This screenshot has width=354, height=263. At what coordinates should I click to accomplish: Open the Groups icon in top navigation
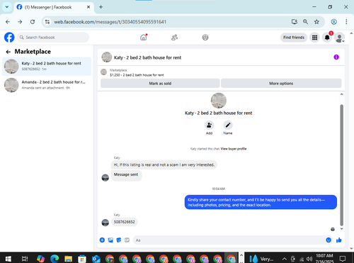[205, 38]
